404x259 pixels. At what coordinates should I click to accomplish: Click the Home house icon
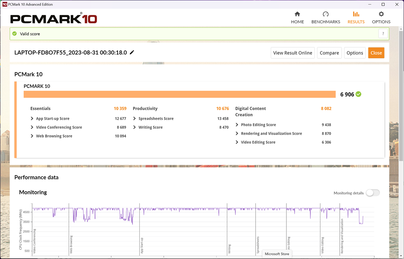coord(297,14)
